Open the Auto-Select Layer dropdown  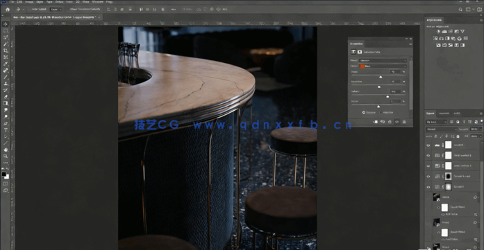pos(56,10)
